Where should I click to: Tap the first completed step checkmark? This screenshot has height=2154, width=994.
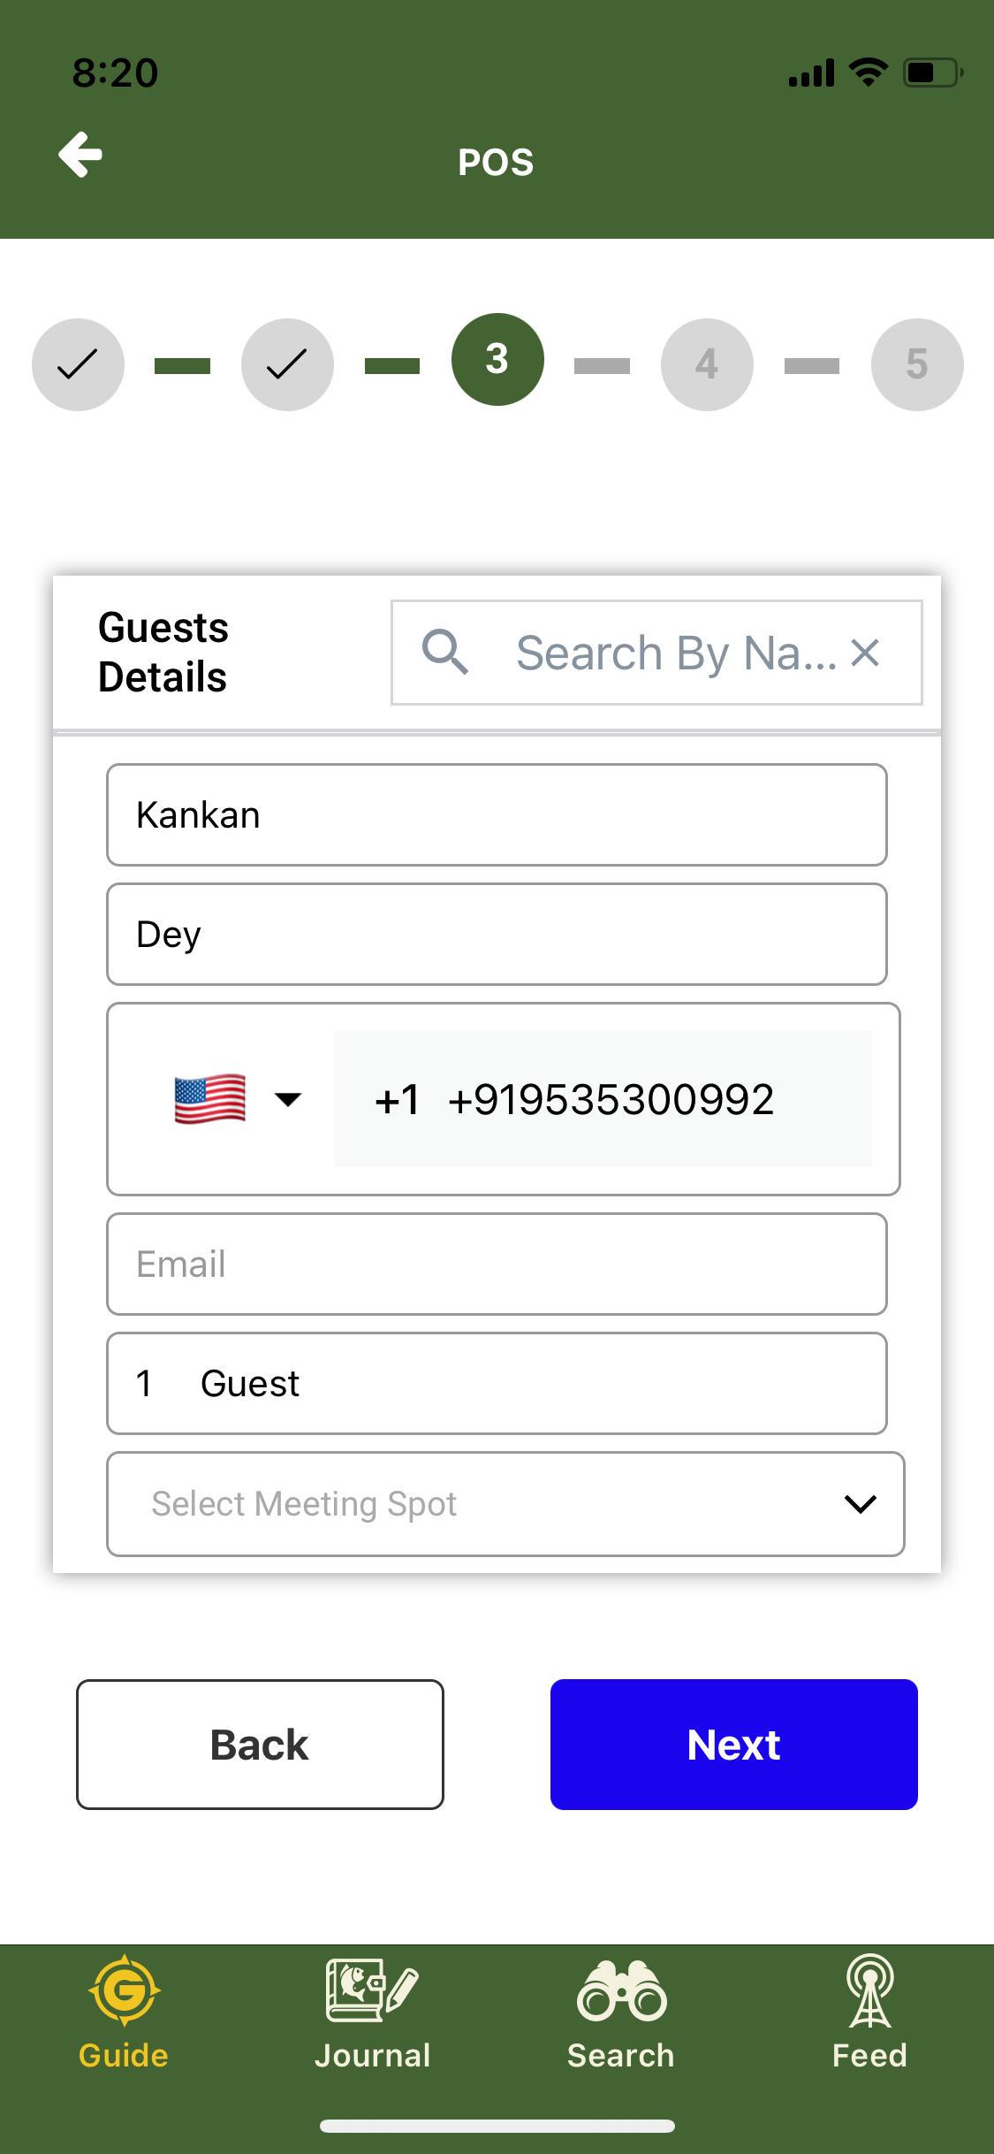click(x=78, y=364)
